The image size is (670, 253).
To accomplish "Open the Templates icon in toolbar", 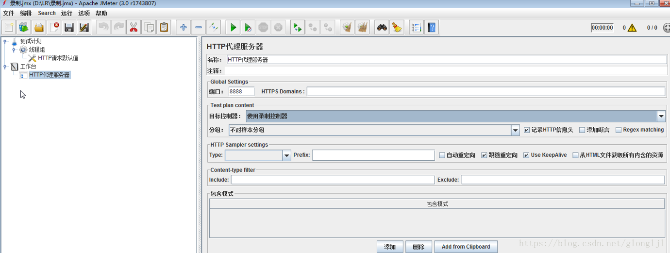I will pyautogui.click(x=24, y=27).
